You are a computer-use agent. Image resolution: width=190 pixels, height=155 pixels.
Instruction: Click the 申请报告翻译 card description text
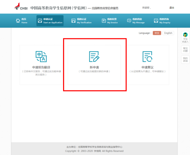(41, 73)
